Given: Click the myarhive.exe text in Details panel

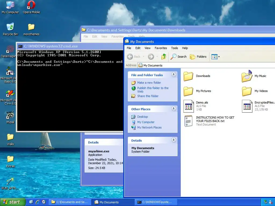Looking at the screenshot, I should point(99,151).
